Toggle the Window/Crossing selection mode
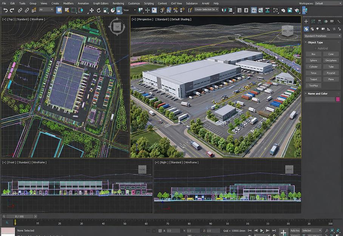Screen dimensions: 343x236 pos(81,10)
